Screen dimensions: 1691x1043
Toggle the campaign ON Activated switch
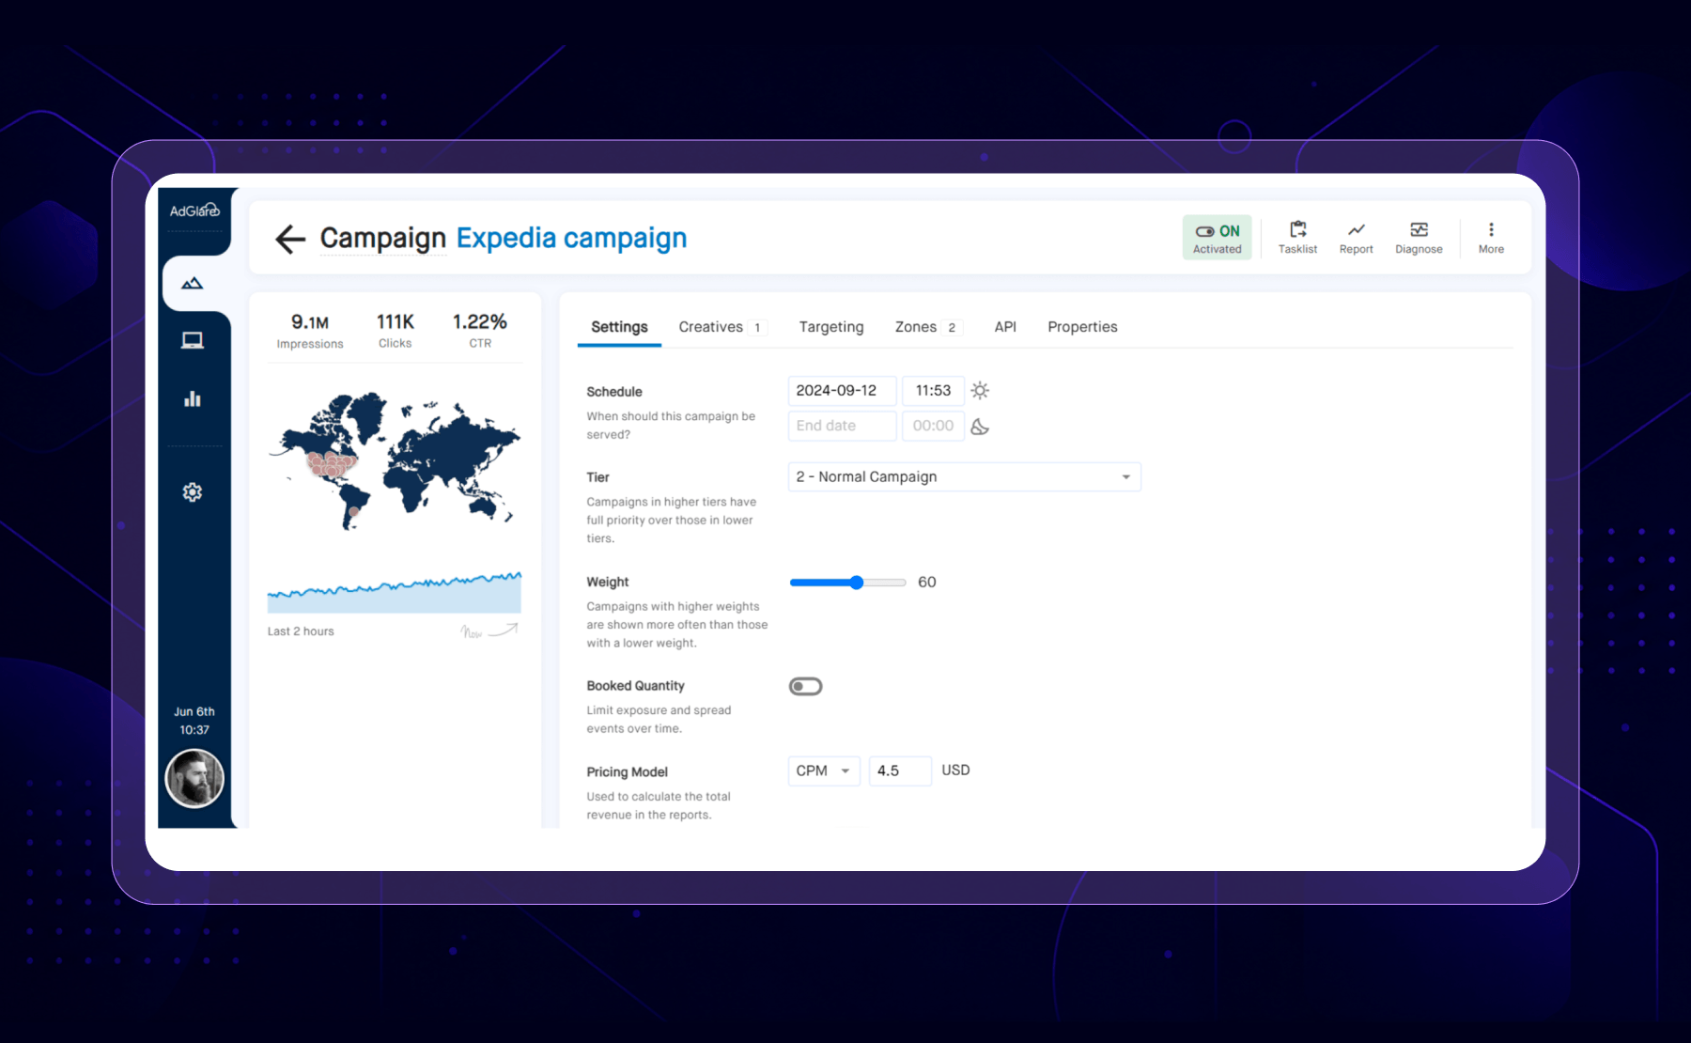(1218, 238)
